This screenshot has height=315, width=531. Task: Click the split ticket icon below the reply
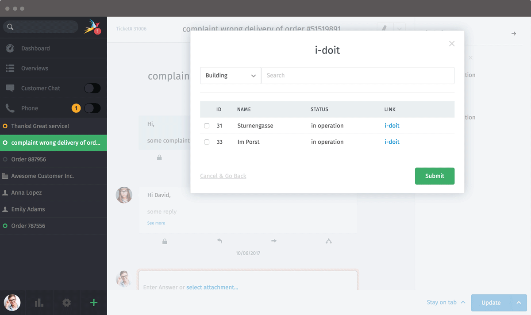pos(328,241)
